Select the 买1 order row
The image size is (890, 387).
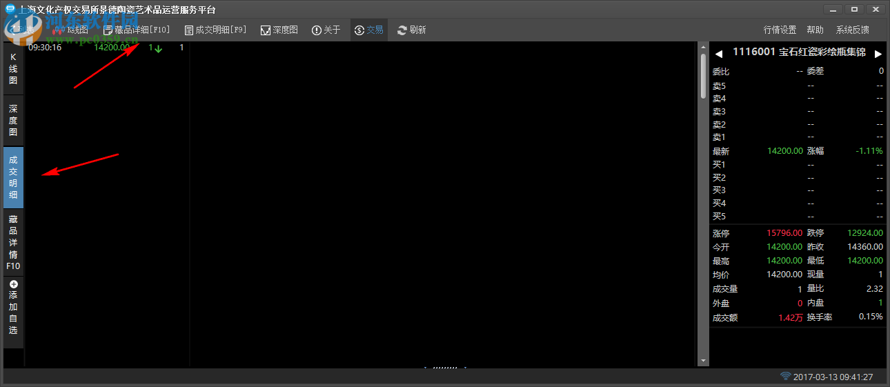click(x=798, y=165)
